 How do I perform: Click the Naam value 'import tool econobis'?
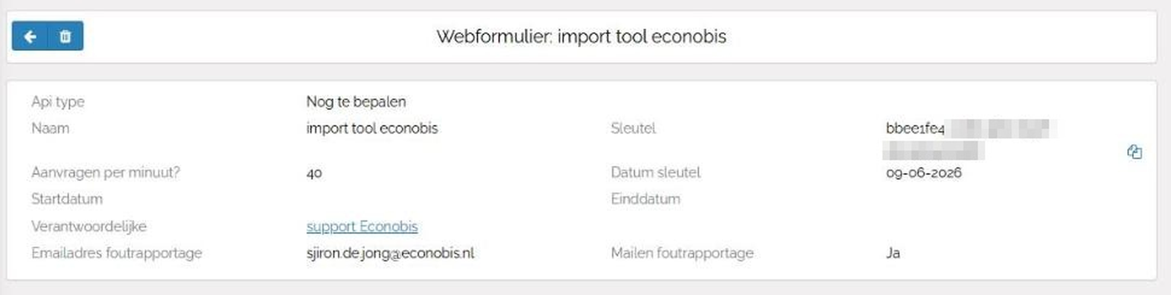[x=372, y=128]
